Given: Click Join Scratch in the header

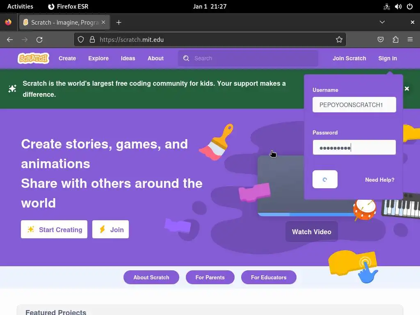Looking at the screenshot, I should tap(349, 58).
